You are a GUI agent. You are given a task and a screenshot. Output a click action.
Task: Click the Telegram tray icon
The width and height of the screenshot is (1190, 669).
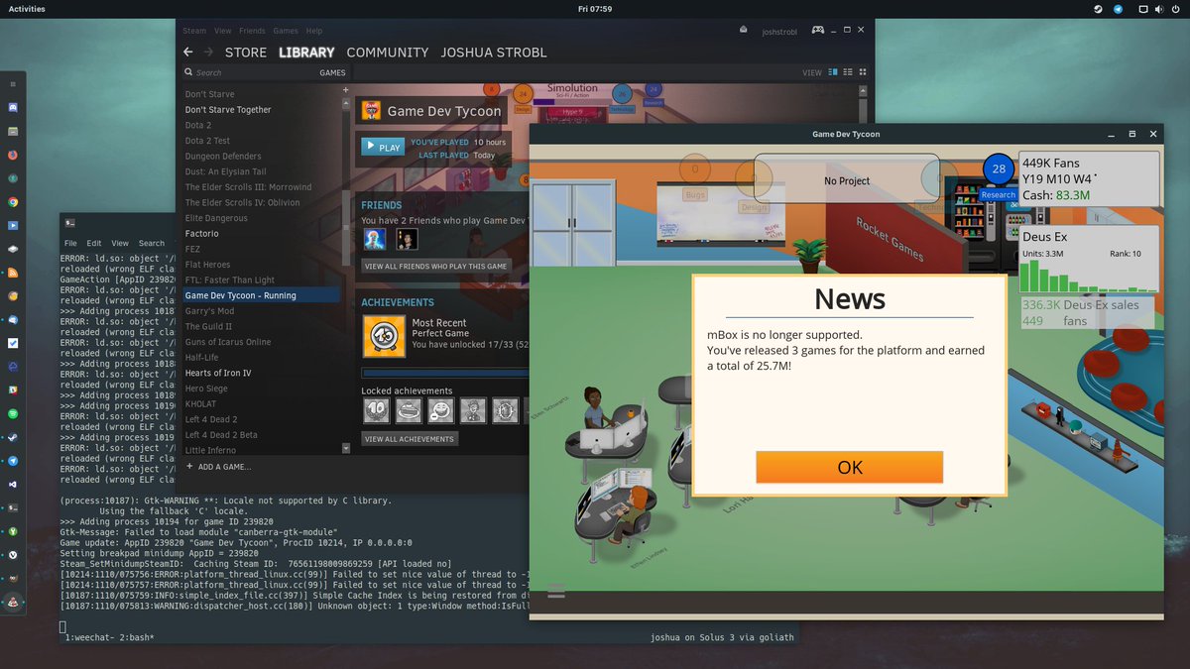tap(1119, 8)
